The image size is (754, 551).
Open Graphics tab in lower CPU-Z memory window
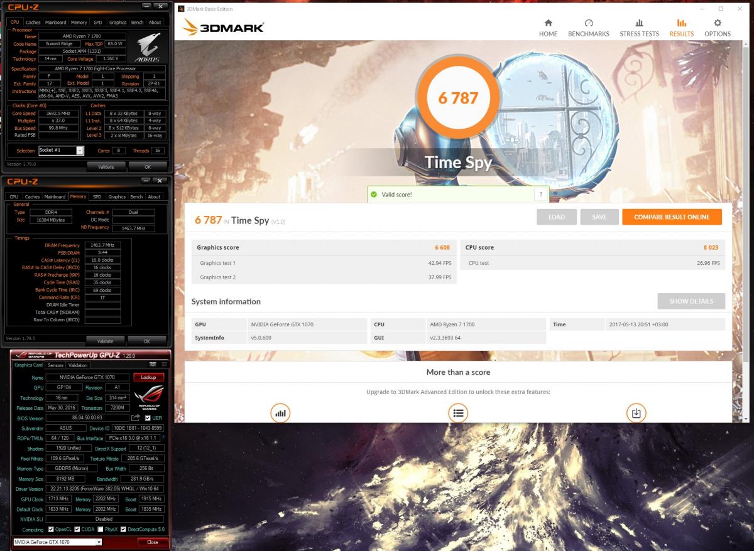117,196
